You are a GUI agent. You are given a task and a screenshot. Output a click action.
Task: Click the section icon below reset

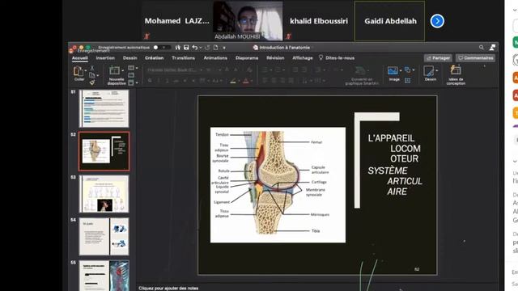point(131,82)
